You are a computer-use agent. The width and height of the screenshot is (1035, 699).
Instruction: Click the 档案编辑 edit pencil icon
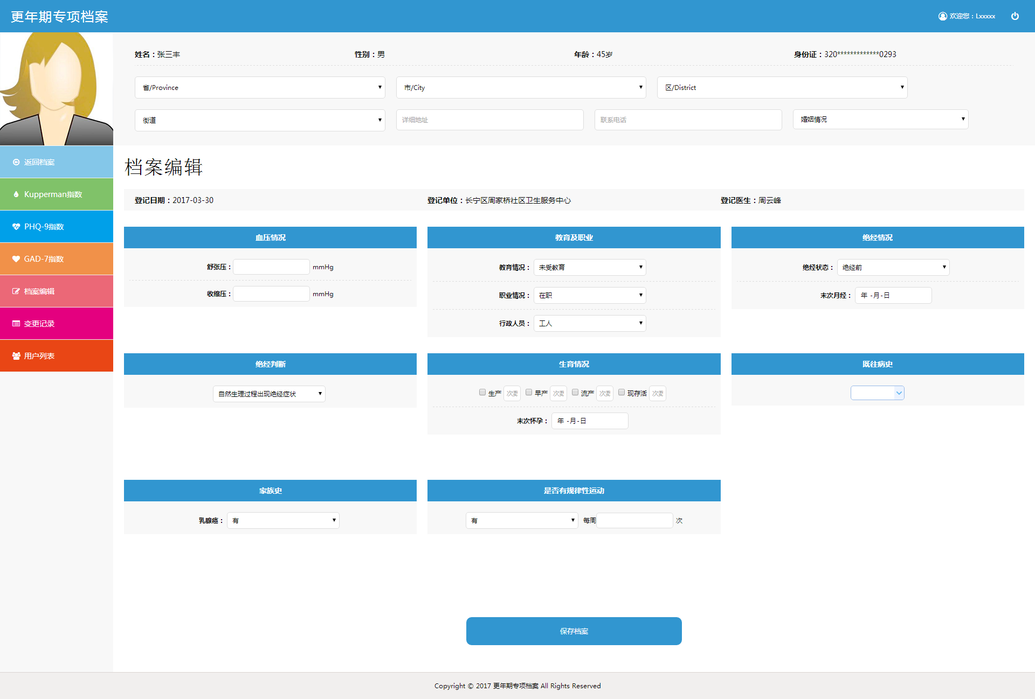(x=16, y=291)
